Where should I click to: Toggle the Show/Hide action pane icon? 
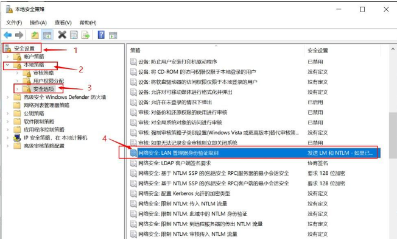pyautogui.click(x=113, y=35)
